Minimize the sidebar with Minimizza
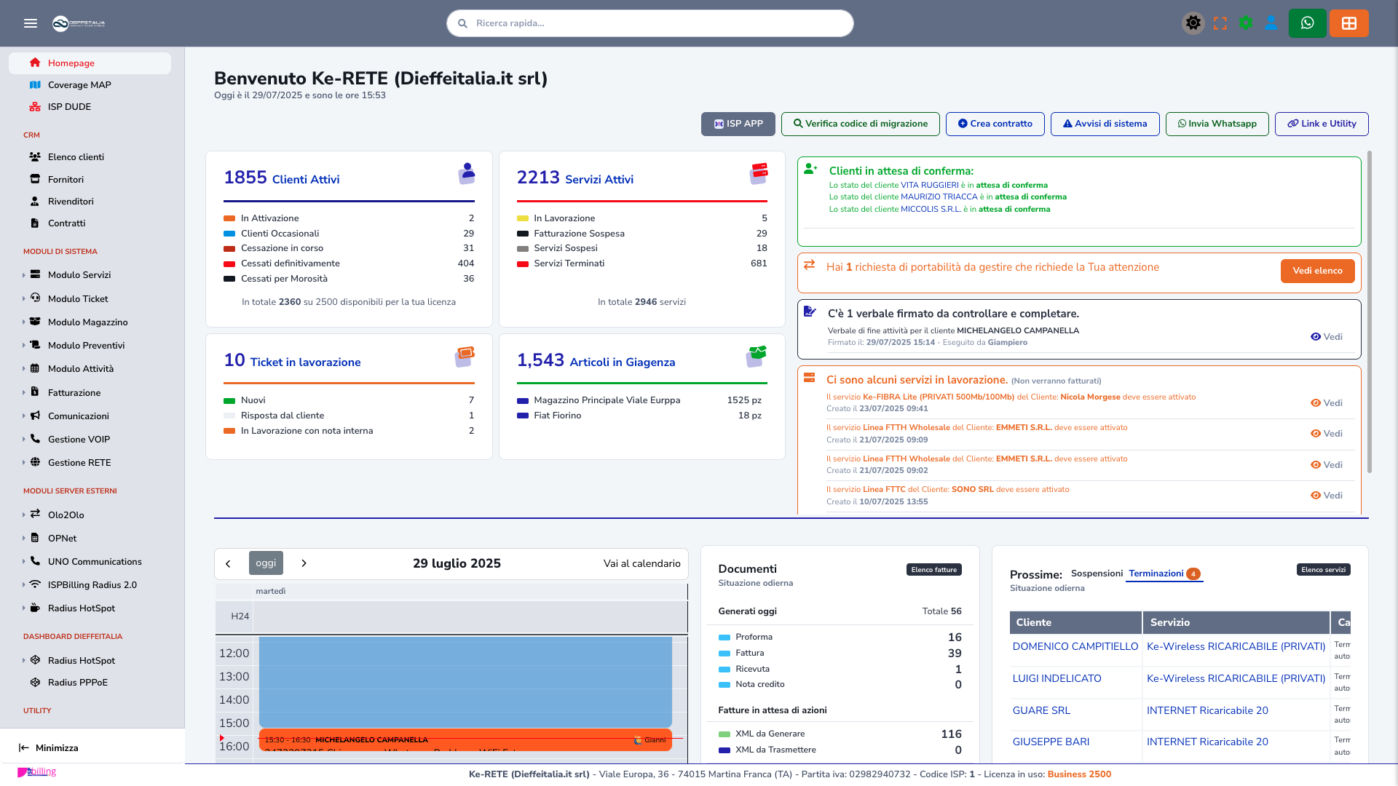 click(48, 748)
